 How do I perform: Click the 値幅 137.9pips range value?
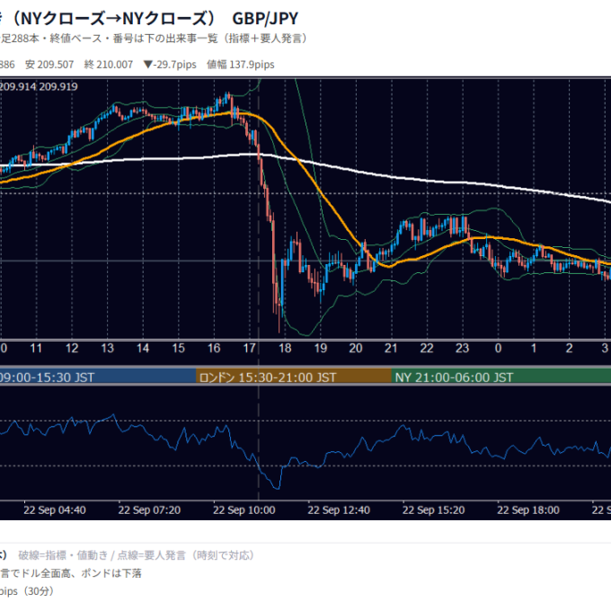(241, 65)
